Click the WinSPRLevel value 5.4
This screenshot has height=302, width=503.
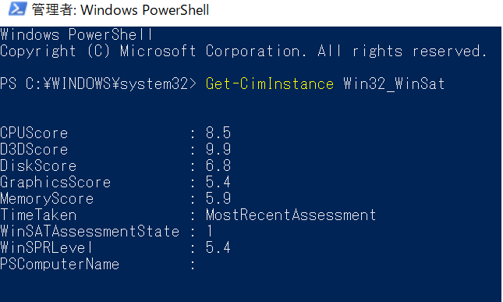tap(218, 247)
